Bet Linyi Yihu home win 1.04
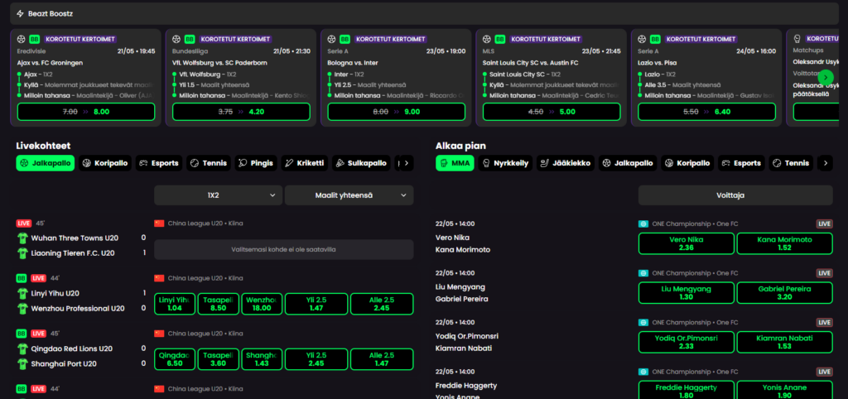The width and height of the screenshot is (848, 399). tap(175, 304)
